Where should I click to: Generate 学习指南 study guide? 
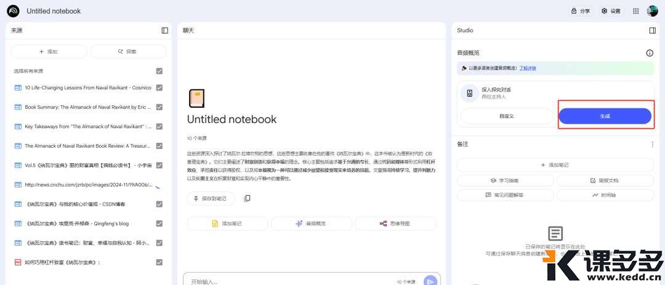(x=506, y=180)
